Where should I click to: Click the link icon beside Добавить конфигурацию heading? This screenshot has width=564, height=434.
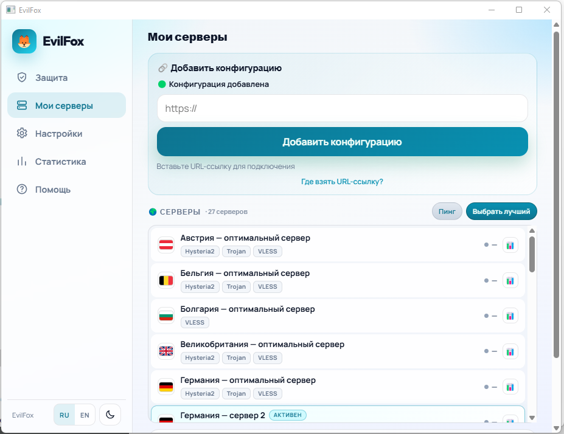162,68
